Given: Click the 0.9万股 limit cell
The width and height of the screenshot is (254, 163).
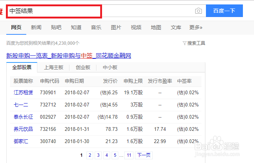Looking at the screenshot, I should [x=135, y=117].
